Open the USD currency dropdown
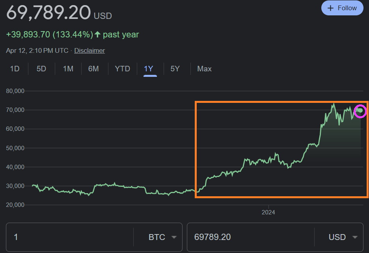This screenshot has height=253, width=369. click(x=338, y=237)
